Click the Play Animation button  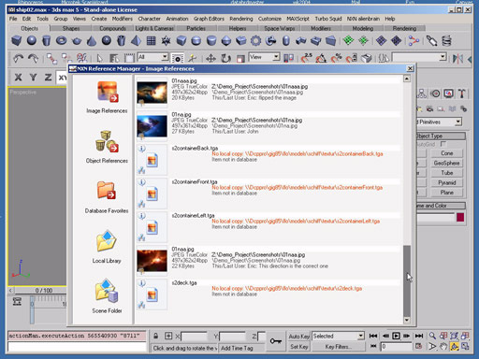[396, 336]
